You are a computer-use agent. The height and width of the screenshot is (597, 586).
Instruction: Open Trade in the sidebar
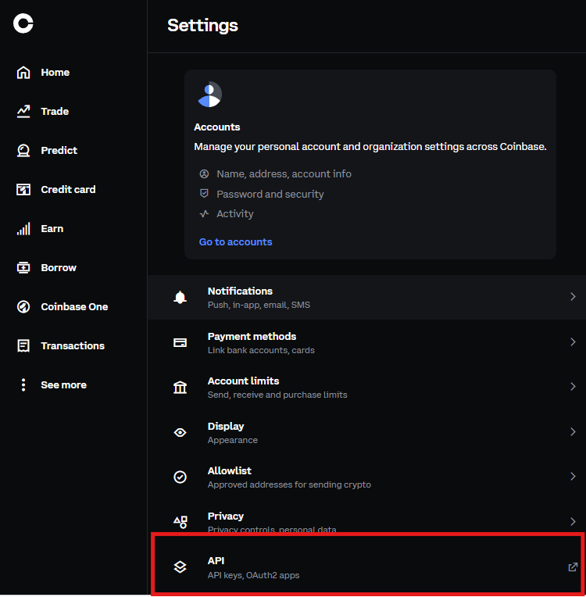[x=55, y=111]
